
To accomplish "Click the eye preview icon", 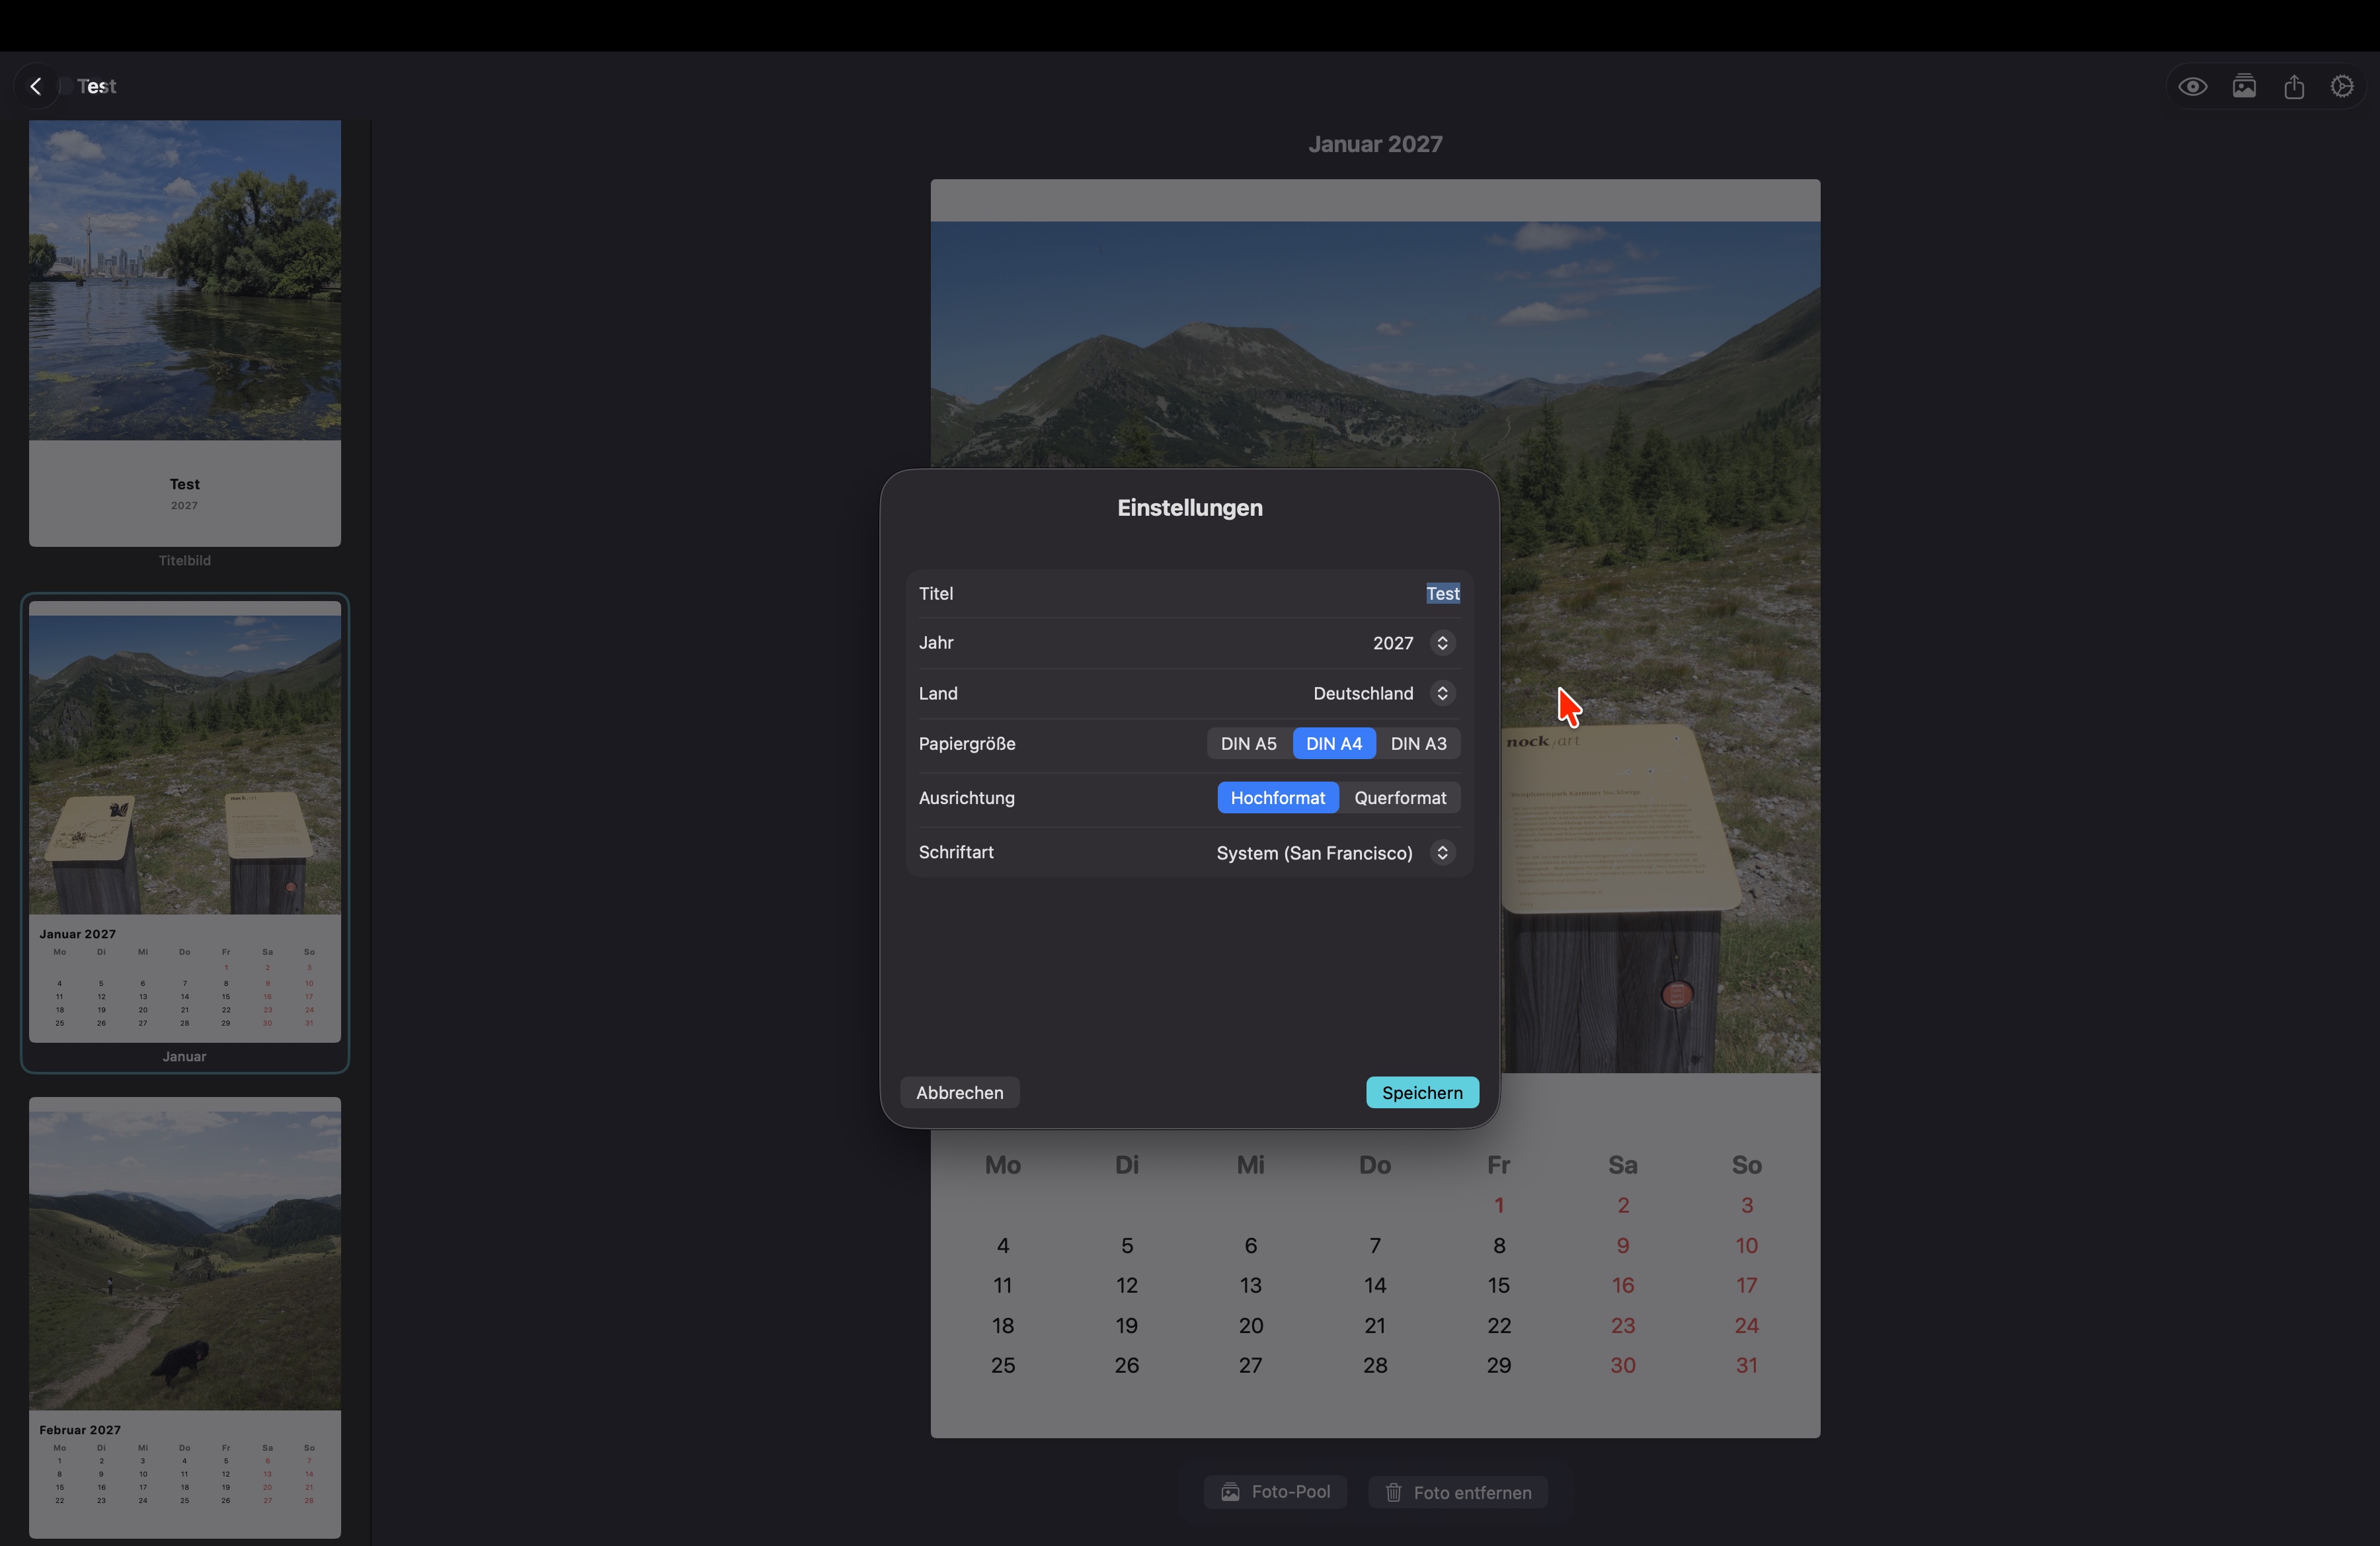I will click(2193, 86).
